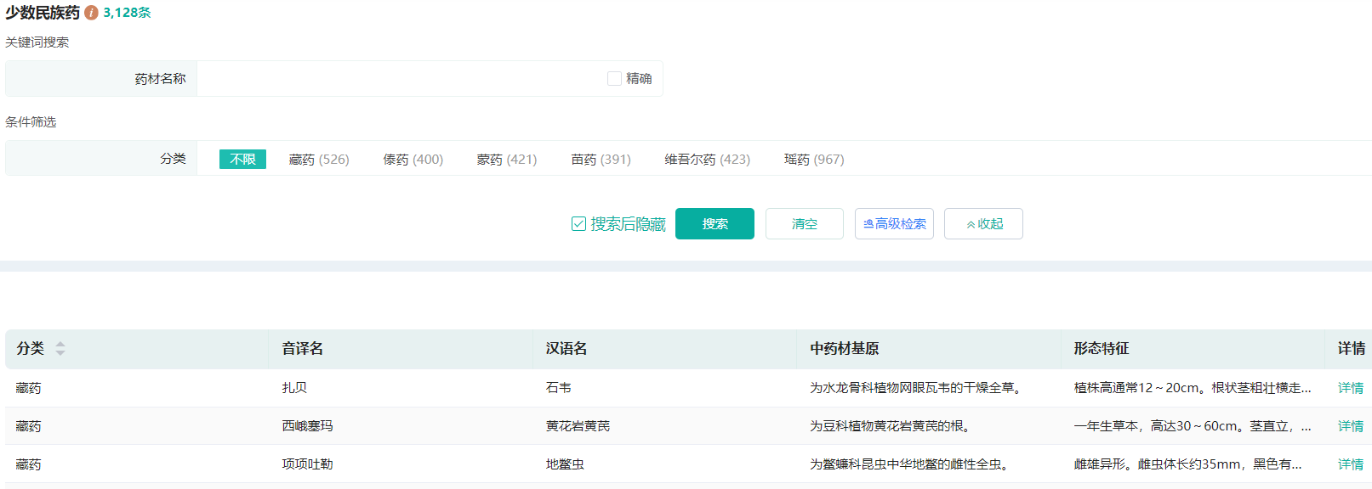Filter by 维吾尔药 (423) category

point(707,160)
